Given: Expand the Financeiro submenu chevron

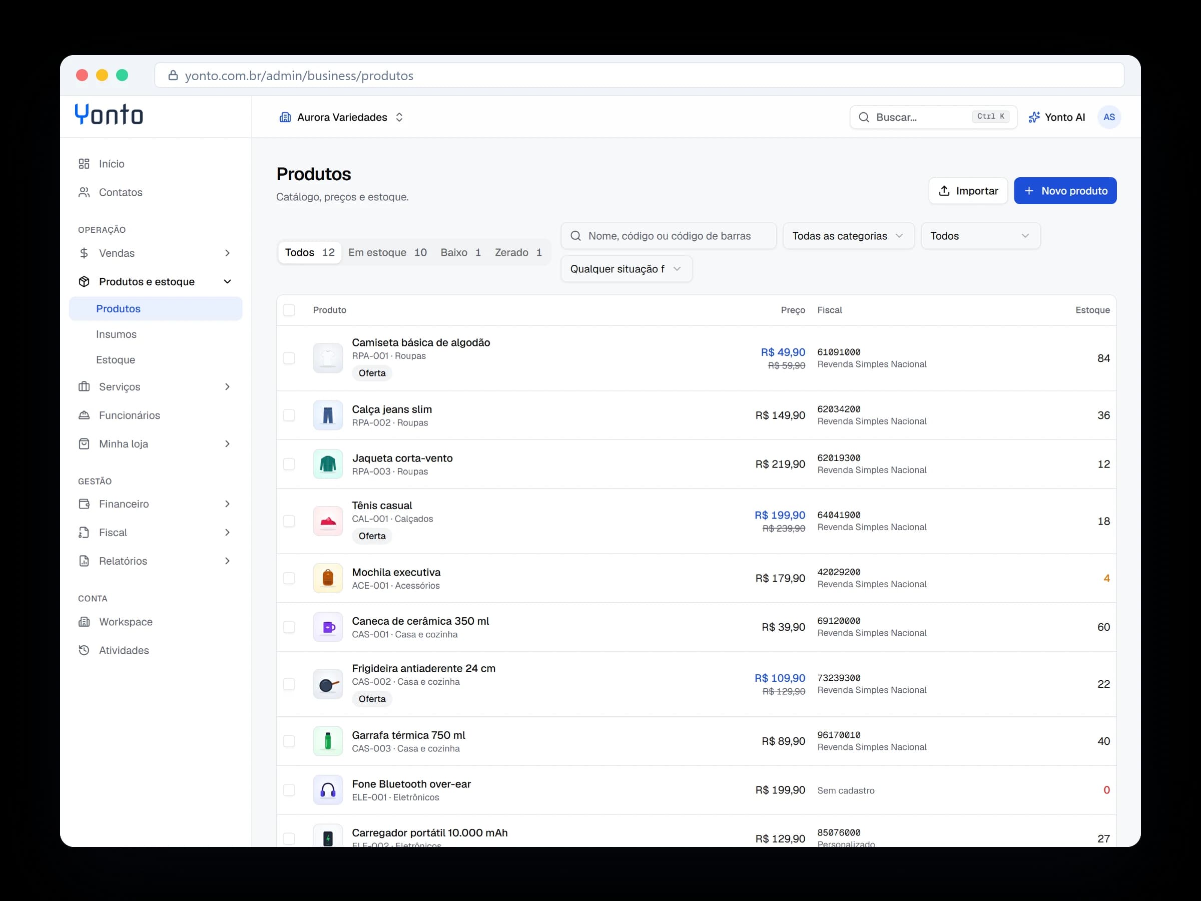Looking at the screenshot, I should coord(228,504).
